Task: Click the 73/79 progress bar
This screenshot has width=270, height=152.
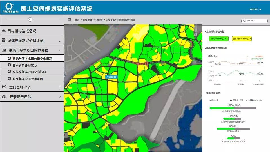Action: pos(233,138)
